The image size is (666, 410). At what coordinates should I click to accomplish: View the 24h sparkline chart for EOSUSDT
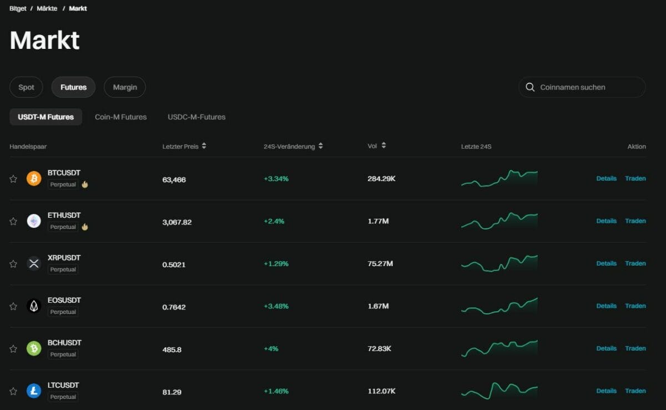pyautogui.click(x=499, y=306)
